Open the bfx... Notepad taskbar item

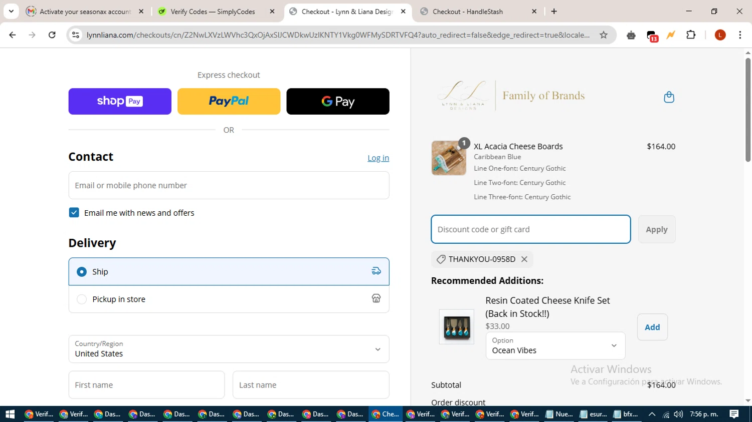pos(626,414)
